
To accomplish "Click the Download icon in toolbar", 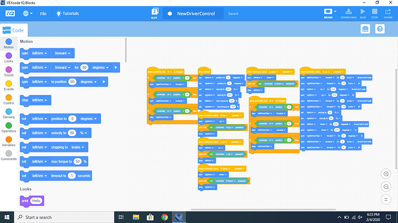I will pyautogui.click(x=348, y=12).
